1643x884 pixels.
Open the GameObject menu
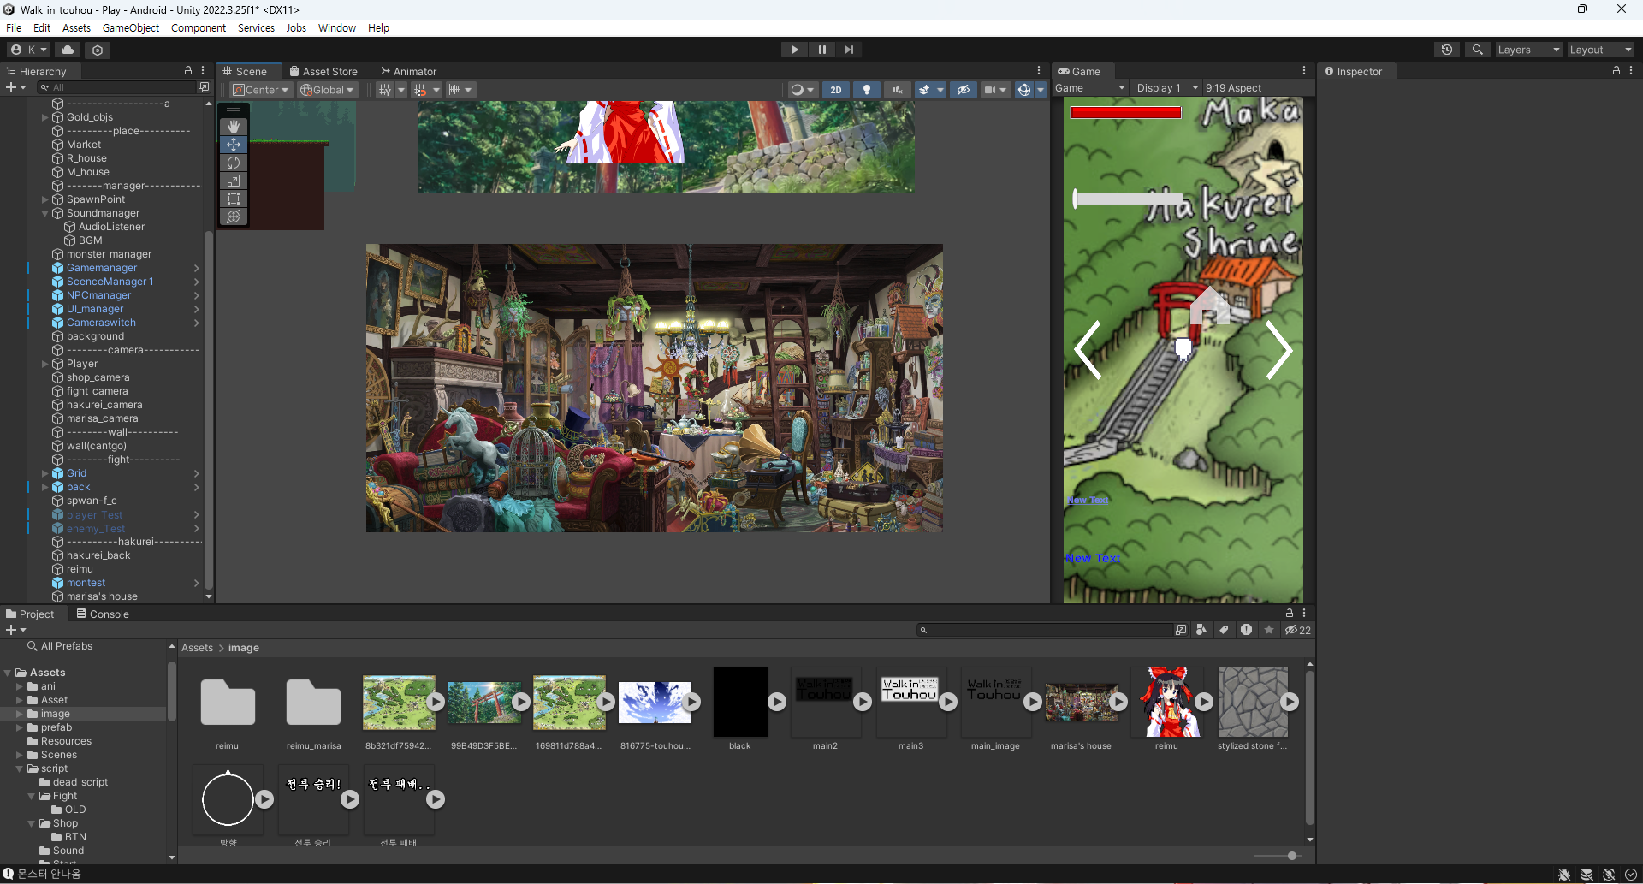coord(130,28)
